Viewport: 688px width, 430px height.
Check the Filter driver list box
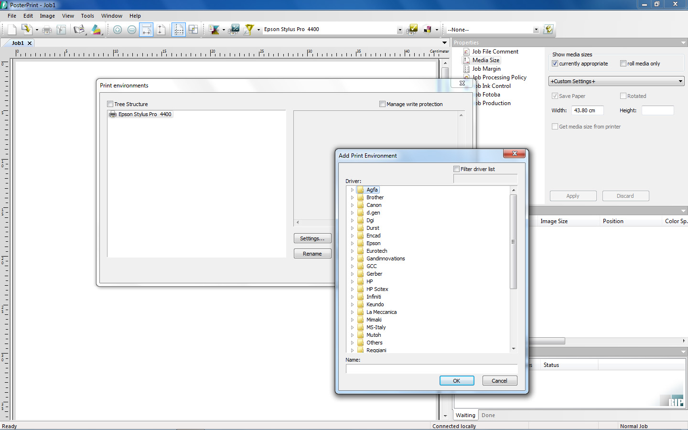point(456,169)
